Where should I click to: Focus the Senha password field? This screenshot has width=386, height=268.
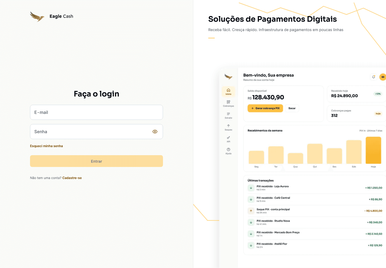click(x=96, y=132)
